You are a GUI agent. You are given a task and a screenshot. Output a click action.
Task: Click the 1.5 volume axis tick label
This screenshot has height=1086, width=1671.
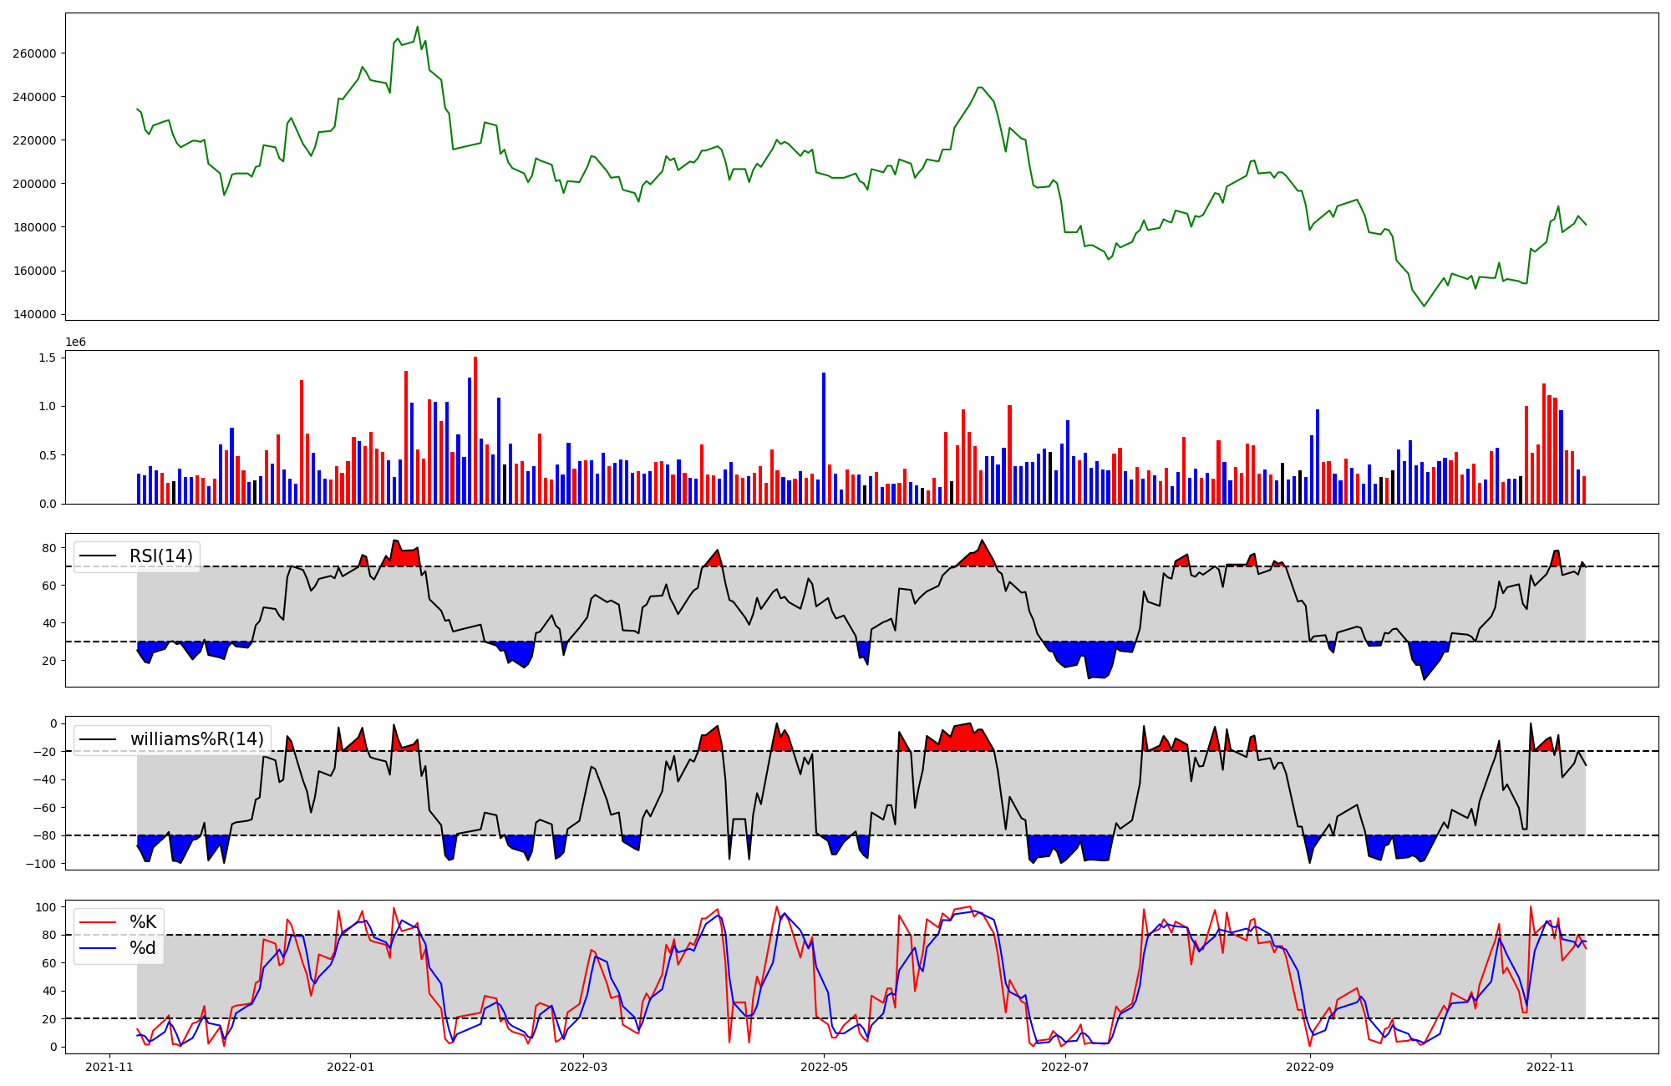point(47,358)
